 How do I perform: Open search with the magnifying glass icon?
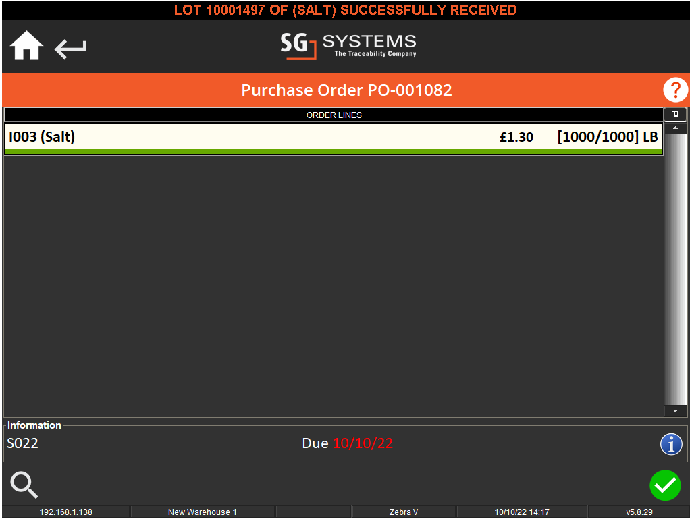pos(24,485)
